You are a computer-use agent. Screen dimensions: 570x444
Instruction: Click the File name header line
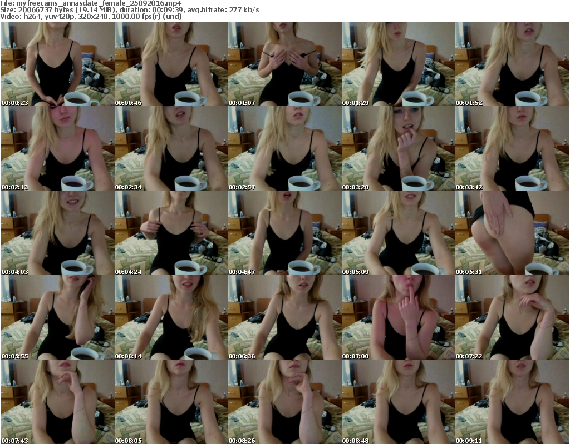point(91,3)
